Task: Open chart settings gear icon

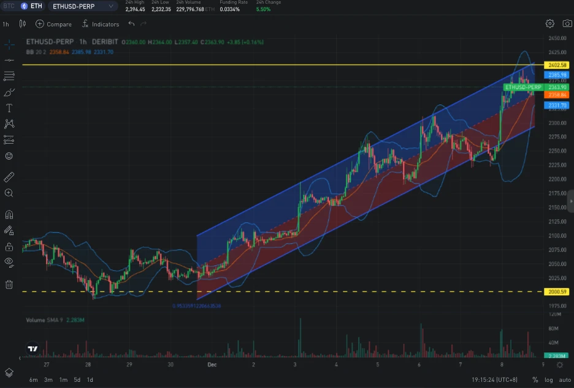Action: tap(550, 24)
